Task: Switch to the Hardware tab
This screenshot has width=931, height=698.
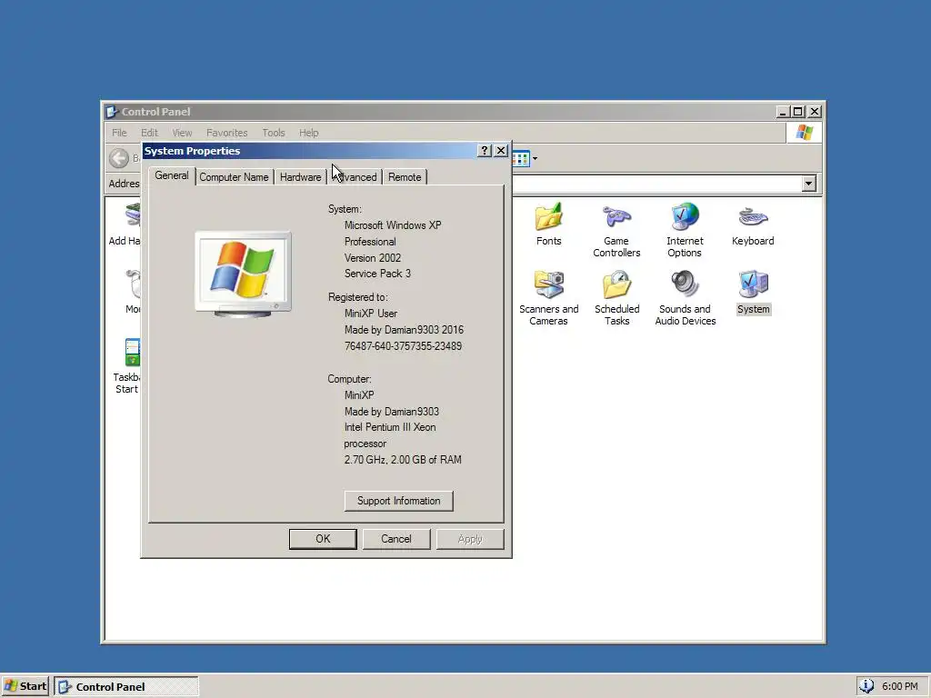Action: [300, 177]
